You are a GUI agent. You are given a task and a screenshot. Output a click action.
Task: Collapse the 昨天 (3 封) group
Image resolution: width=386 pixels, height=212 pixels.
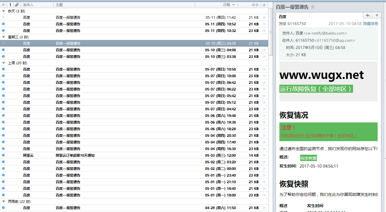[x=3, y=11]
